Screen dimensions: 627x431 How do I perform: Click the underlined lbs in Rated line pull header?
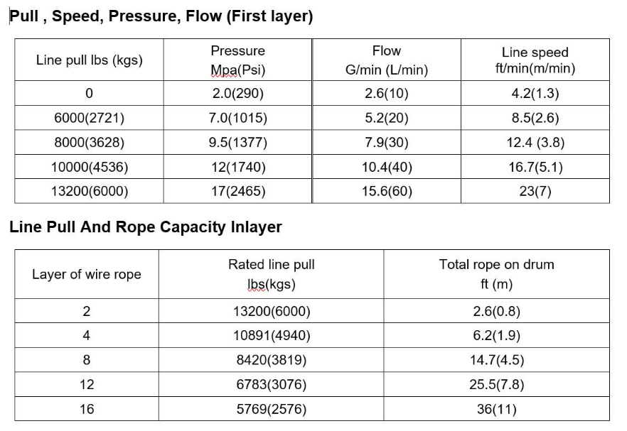[x=256, y=284]
